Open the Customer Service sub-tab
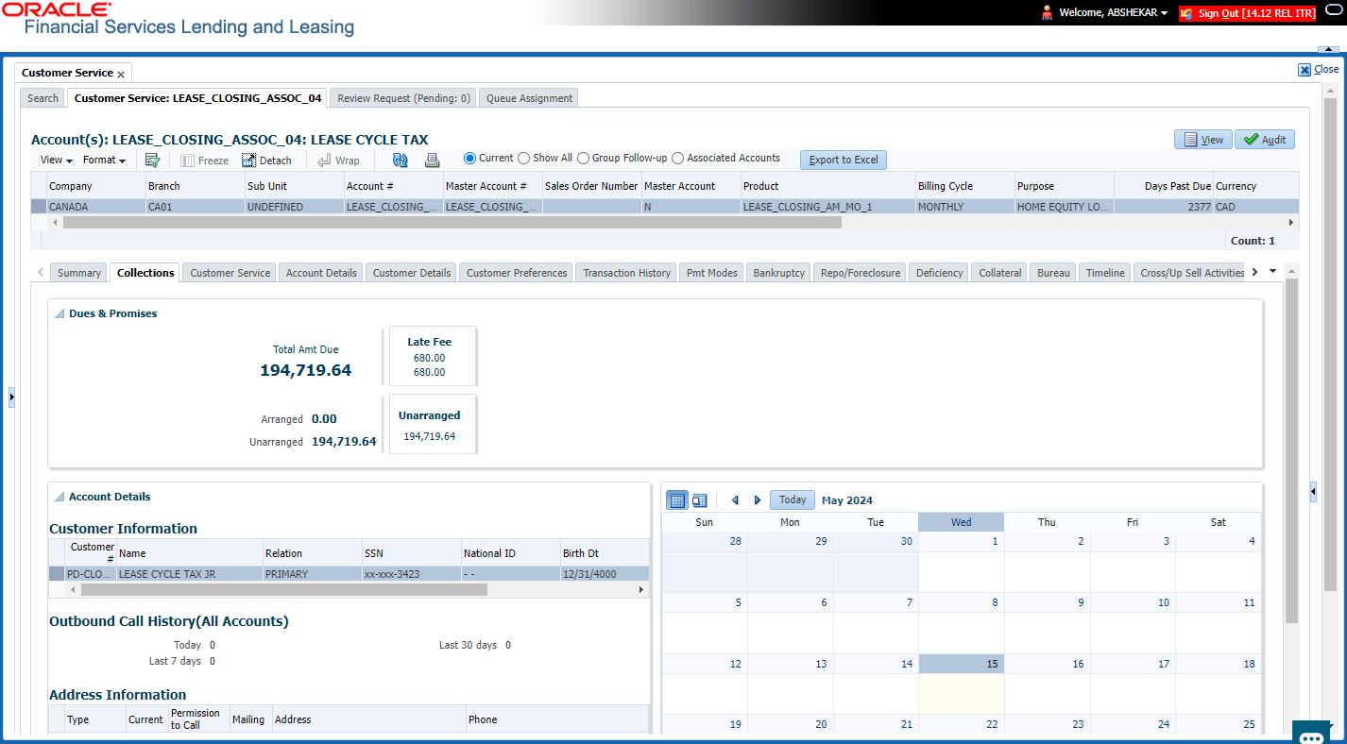The height and width of the screenshot is (744, 1347). pyautogui.click(x=230, y=273)
